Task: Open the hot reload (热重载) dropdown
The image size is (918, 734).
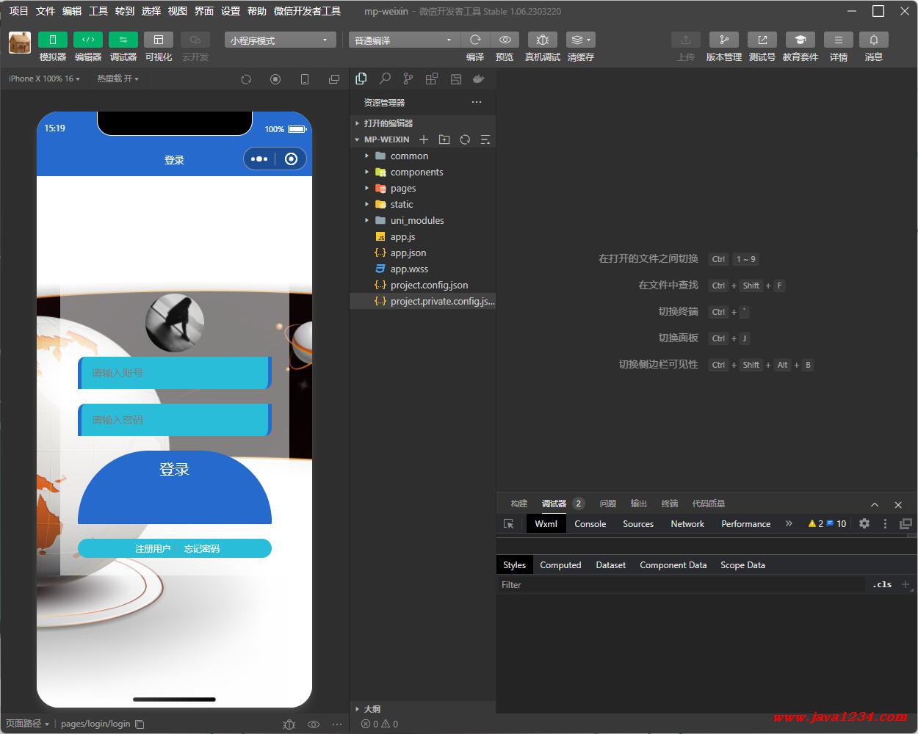Action: click(118, 79)
